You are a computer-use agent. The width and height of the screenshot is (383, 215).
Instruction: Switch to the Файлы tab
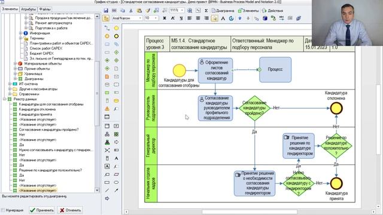(x=45, y=10)
